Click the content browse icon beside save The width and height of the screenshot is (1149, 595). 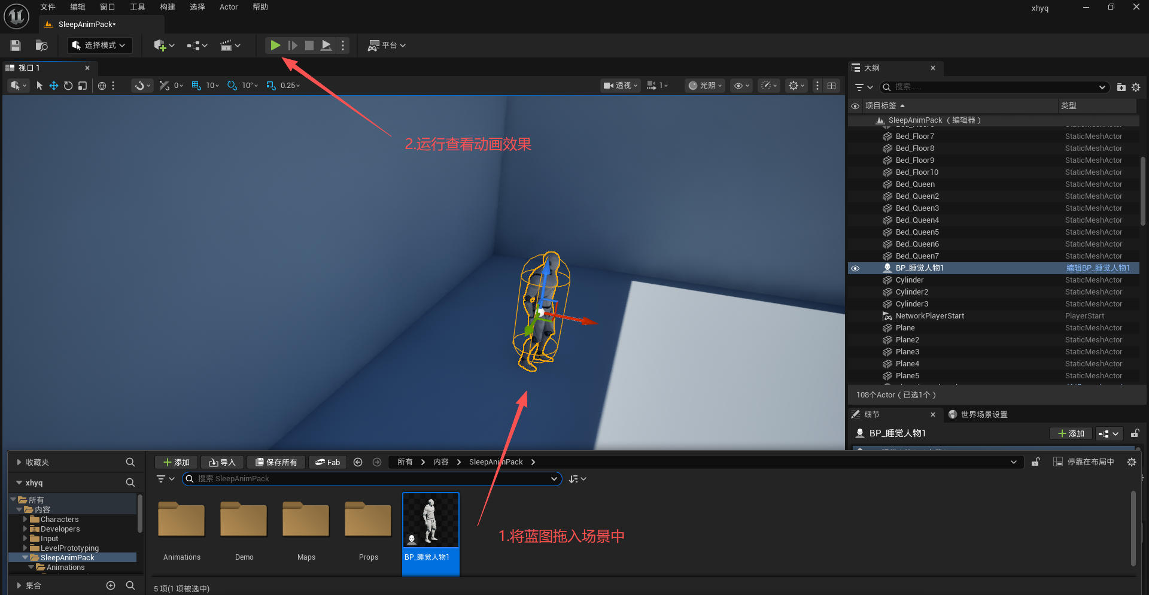click(41, 45)
